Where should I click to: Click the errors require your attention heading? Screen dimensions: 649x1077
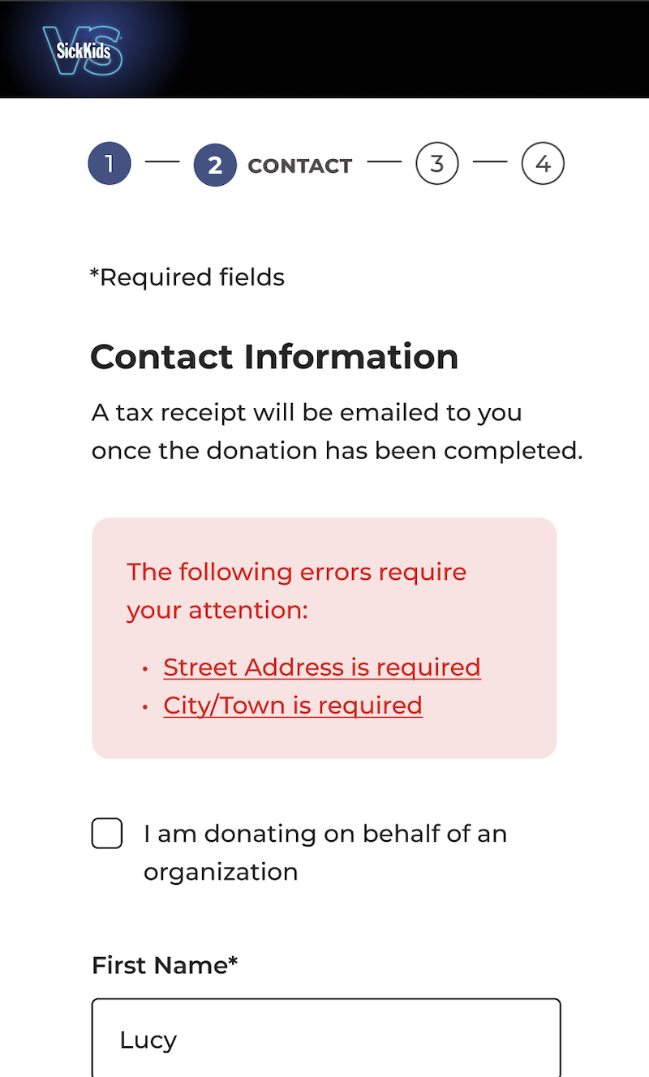tap(297, 590)
